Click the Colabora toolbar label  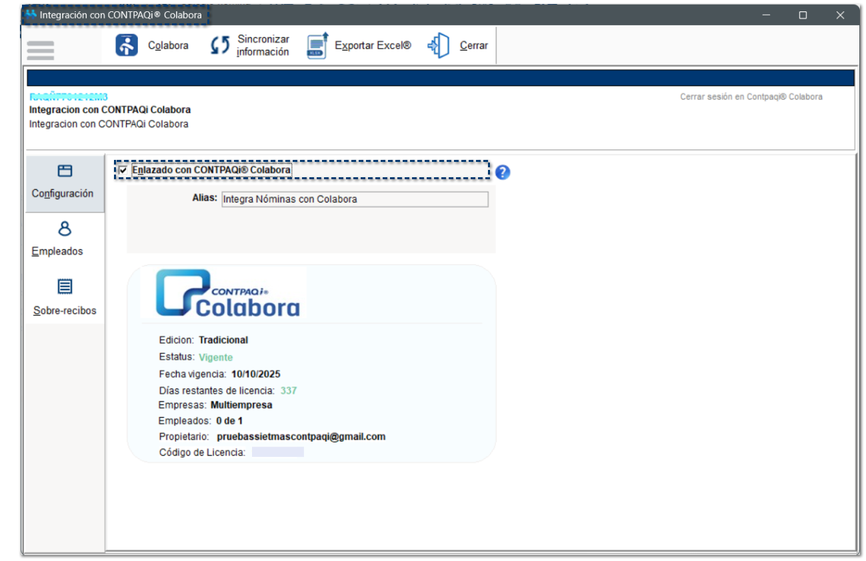168,45
